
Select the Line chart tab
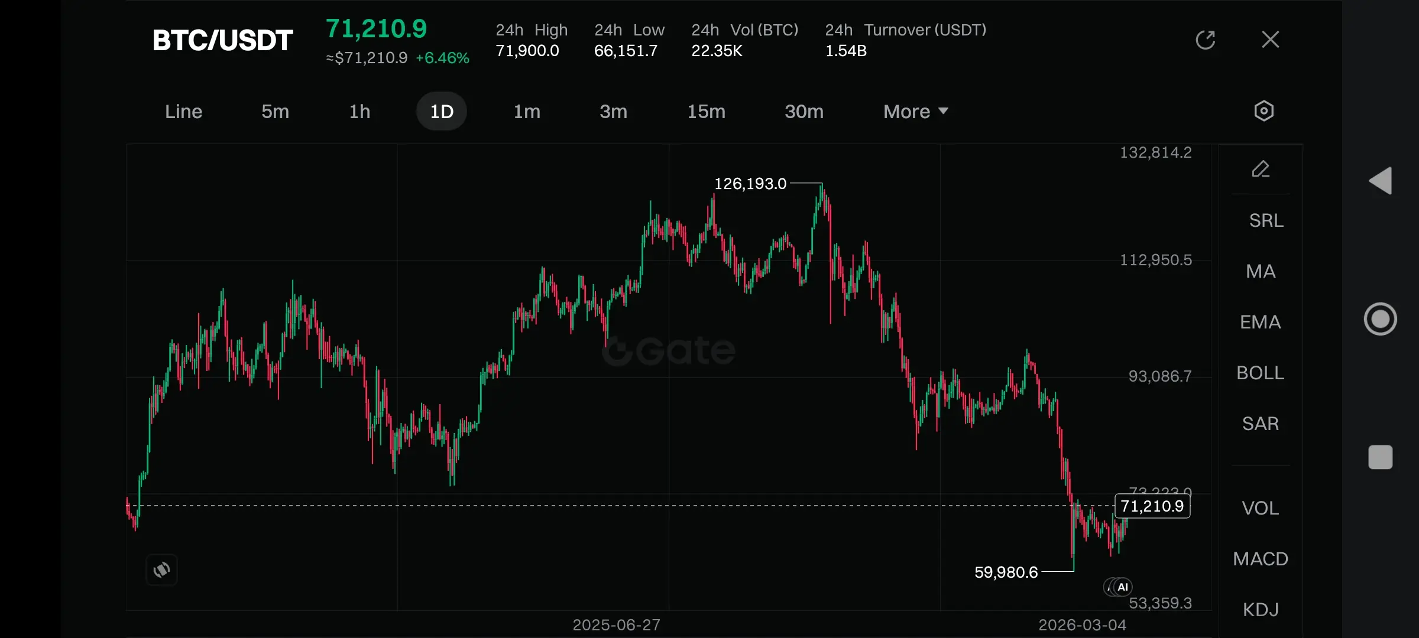coord(183,112)
